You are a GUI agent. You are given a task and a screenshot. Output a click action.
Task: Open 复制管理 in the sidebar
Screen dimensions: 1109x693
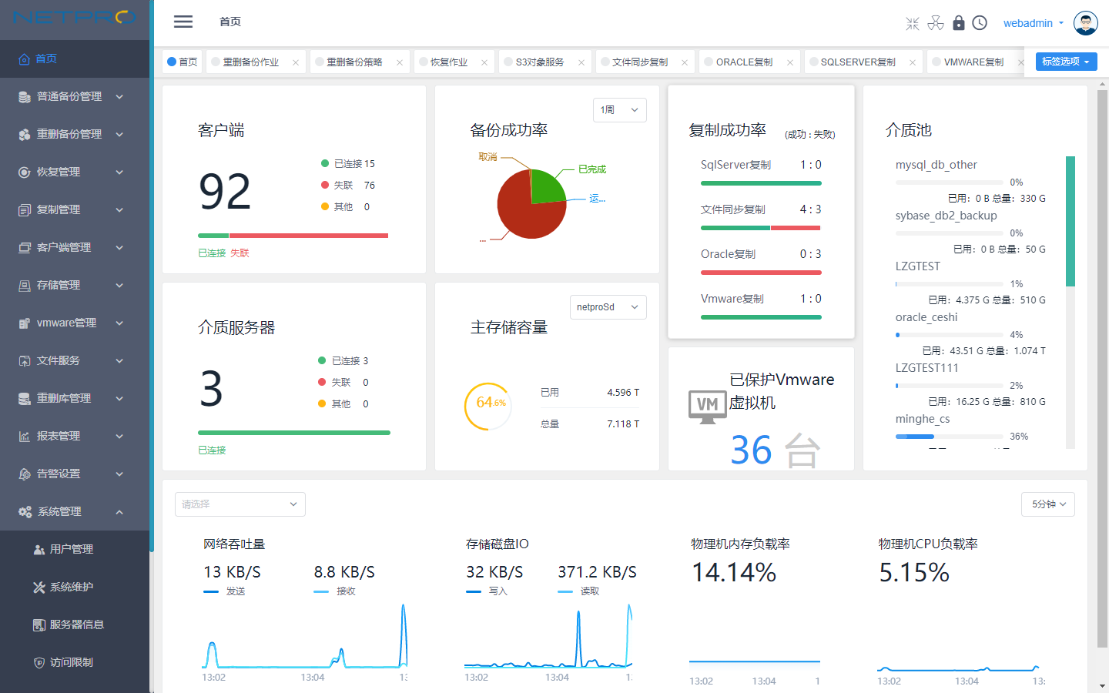[x=75, y=209]
